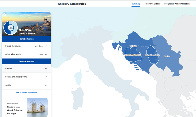Click the Serbia label on the map

[x=167, y=56]
